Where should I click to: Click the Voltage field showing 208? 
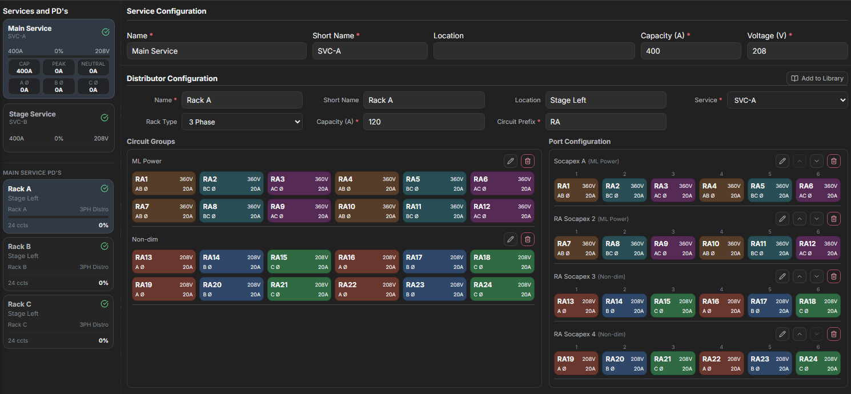point(797,51)
